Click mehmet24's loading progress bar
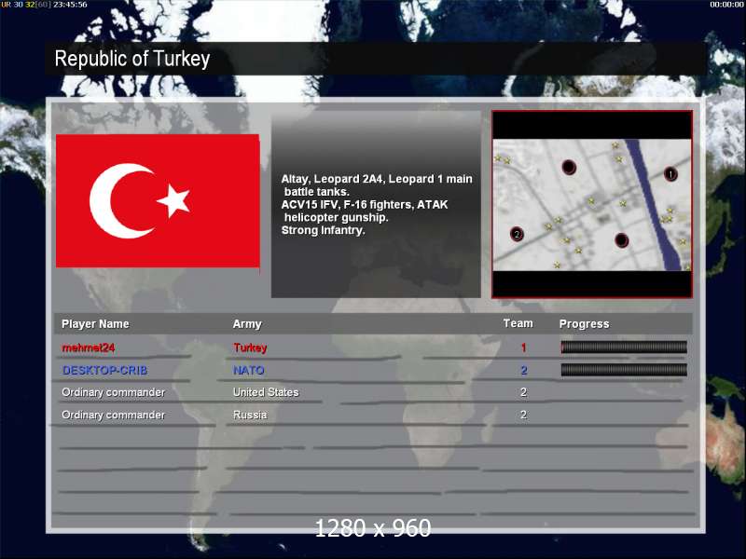The height and width of the screenshot is (559, 746). click(x=624, y=347)
